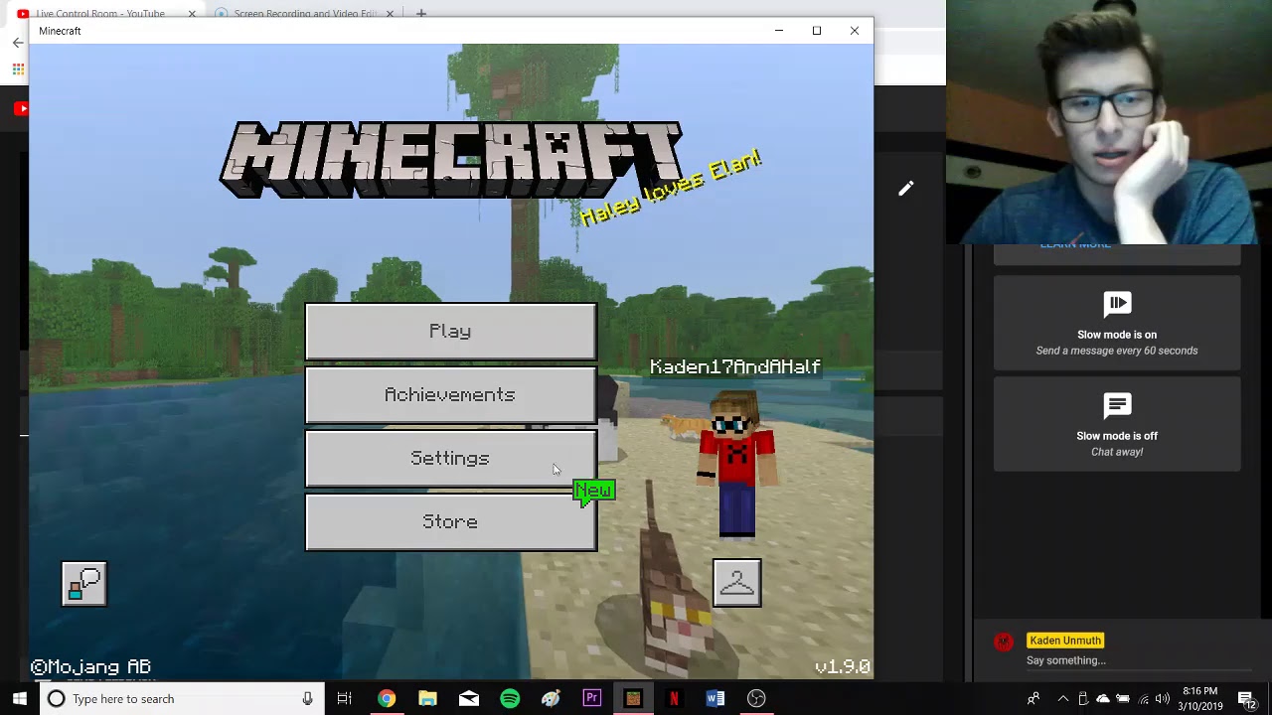Turn slow mode off in chat
Viewport: 1272px width, 715px height.
pos(1117,425)
